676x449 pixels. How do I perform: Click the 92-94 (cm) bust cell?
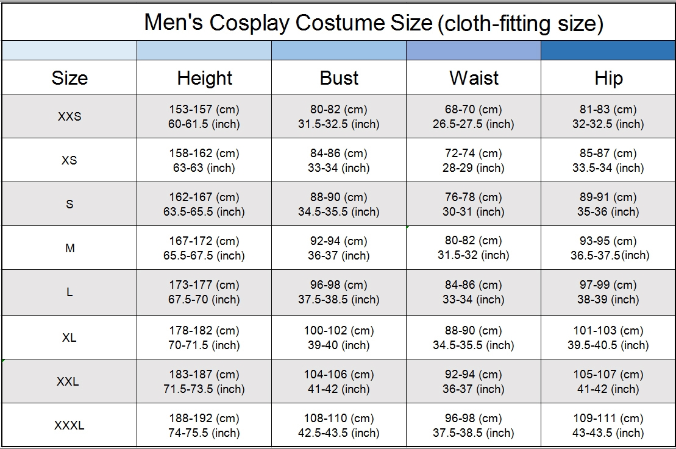click(x=339, y=248)
